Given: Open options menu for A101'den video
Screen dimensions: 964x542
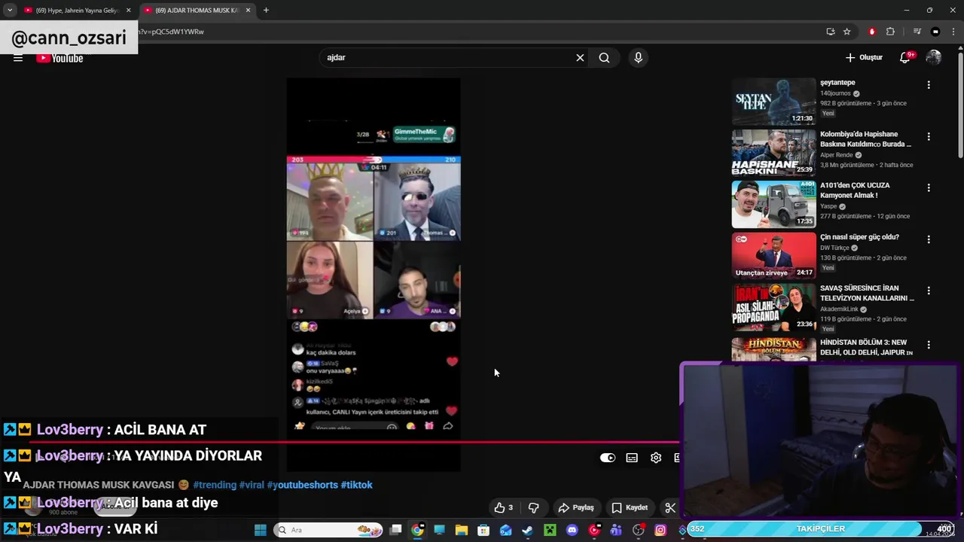Looking at the screenshot, I should click(929, 187).
